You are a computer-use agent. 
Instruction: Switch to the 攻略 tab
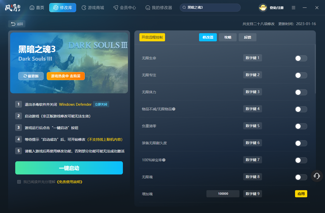click(x=227, y=37)
